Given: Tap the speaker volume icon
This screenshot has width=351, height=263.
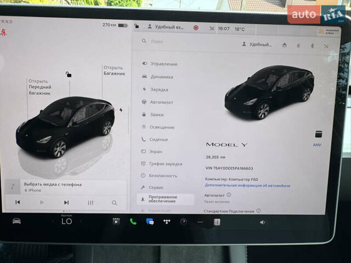Looking at the screenshot, I should click(x=262, y=222).
